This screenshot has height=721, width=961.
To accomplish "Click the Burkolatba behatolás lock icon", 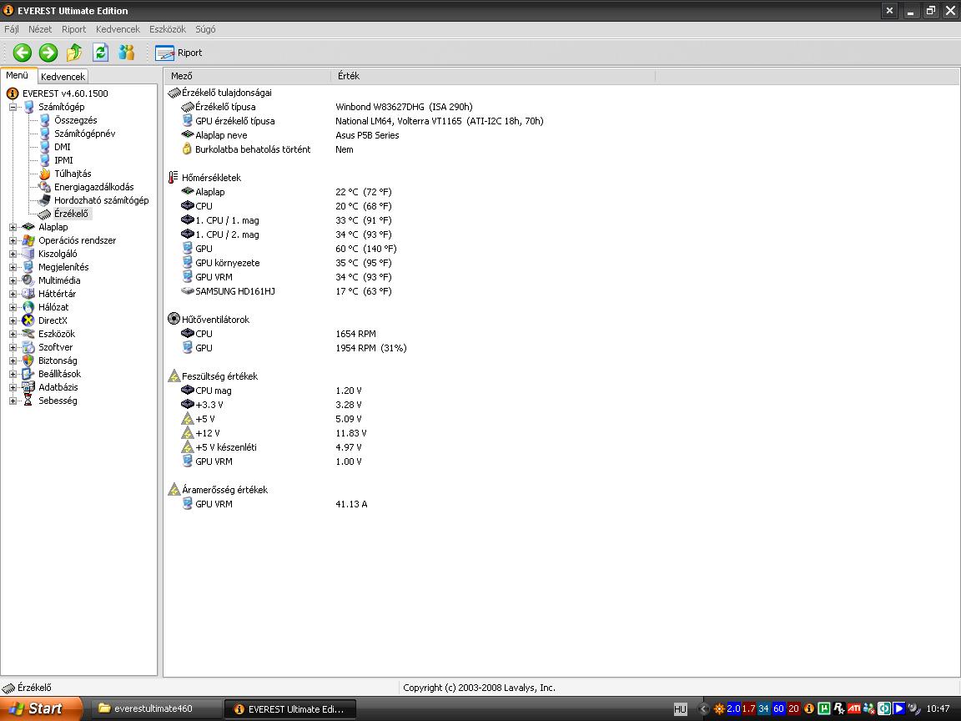I will pos(188,149).
